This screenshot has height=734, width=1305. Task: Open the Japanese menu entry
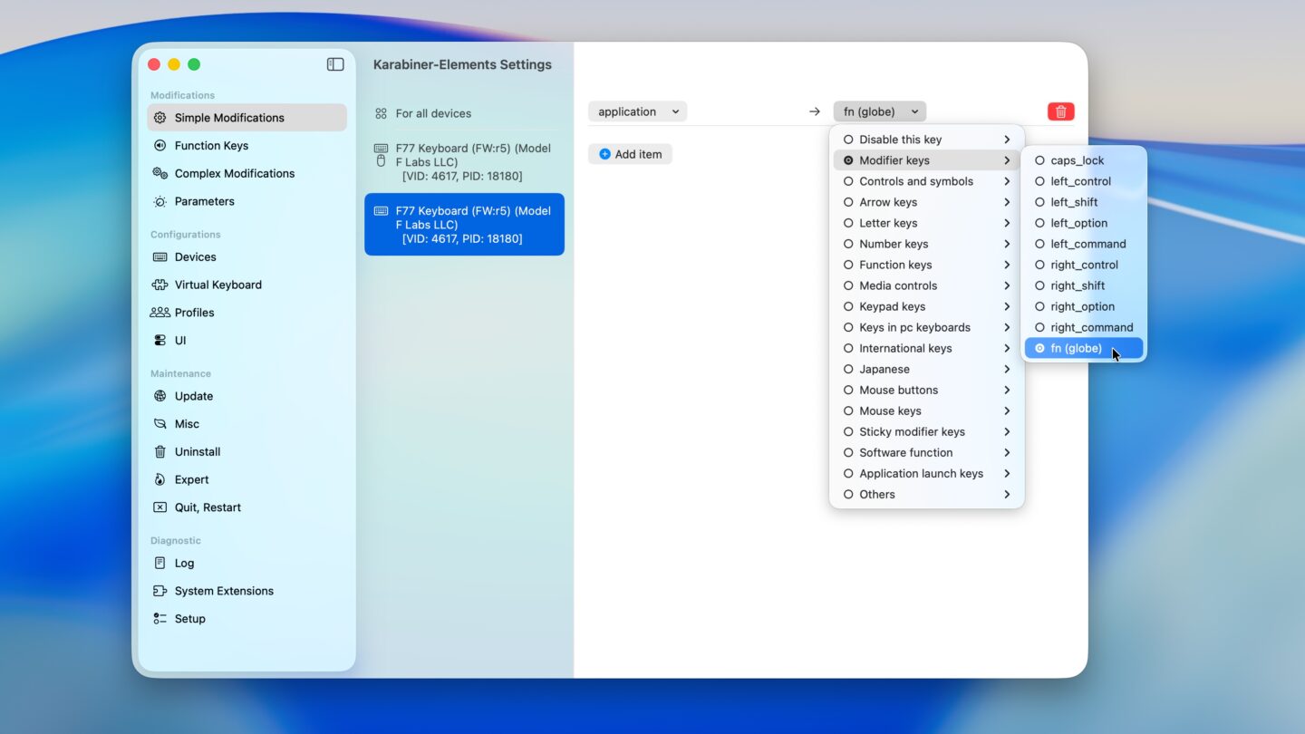tap(927, 369)
